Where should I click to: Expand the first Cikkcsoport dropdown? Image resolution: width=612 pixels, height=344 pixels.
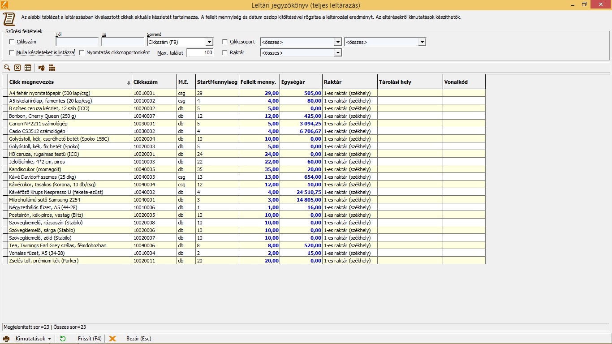tap(338, 42)
